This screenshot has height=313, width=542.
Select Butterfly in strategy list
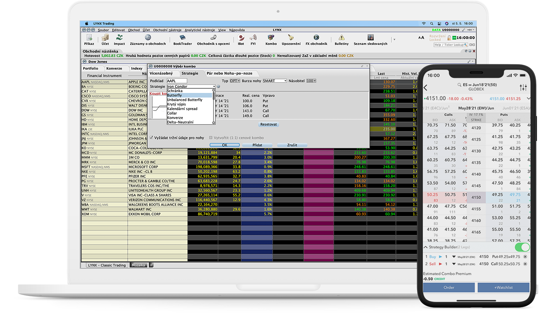[189, 95]
